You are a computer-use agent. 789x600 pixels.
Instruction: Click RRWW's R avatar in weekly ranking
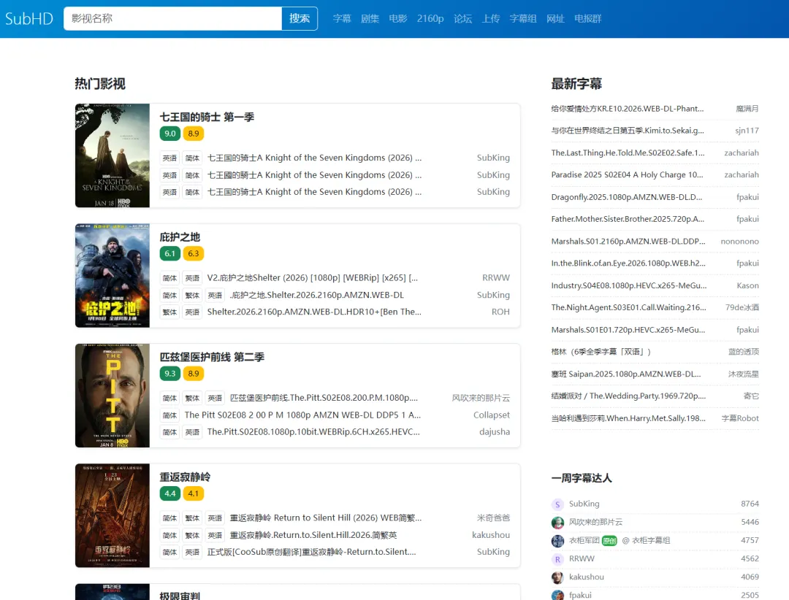(557, 559)
